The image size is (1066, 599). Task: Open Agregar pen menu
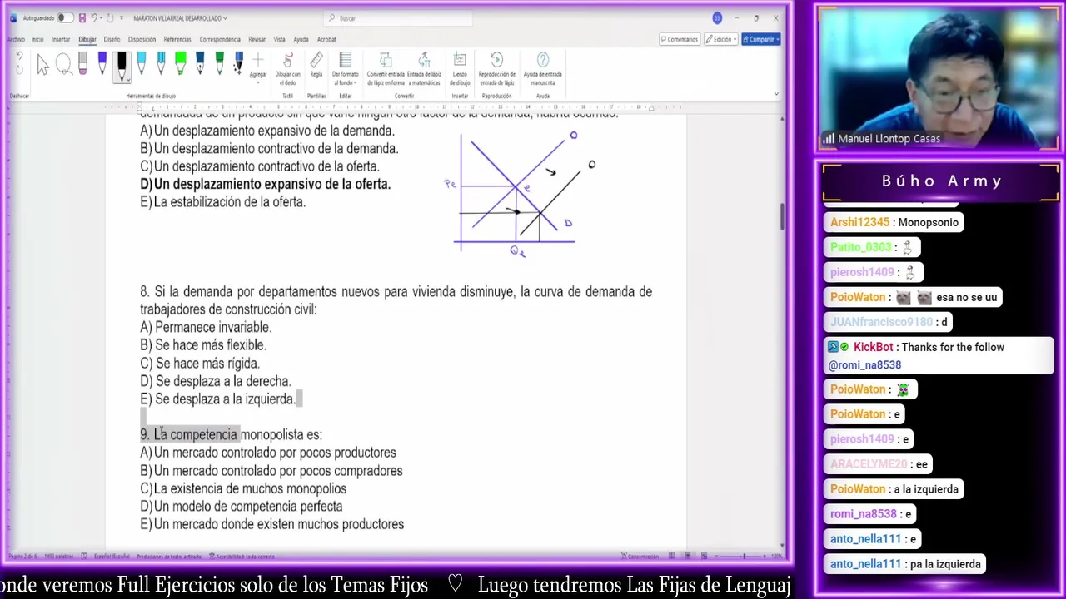258,67
